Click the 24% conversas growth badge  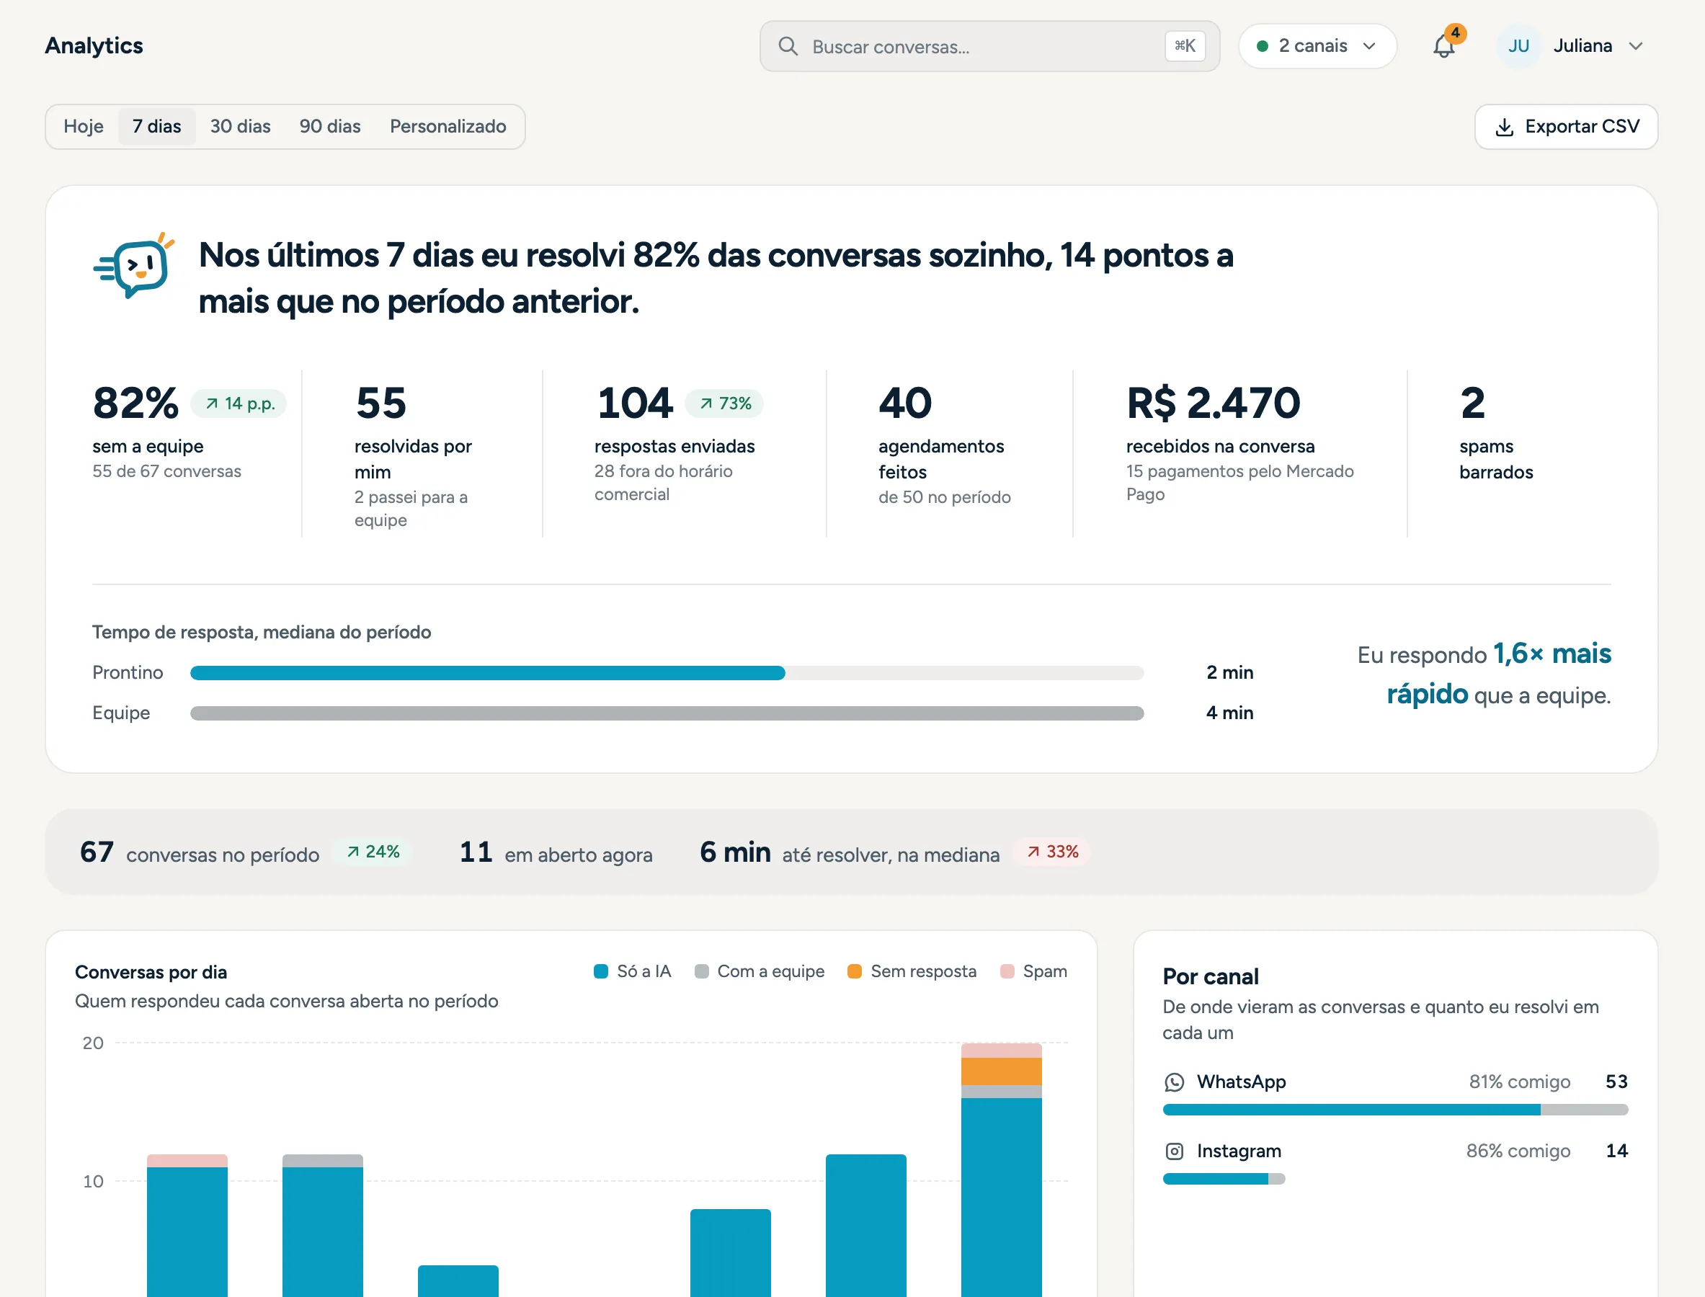coord(373,852)
